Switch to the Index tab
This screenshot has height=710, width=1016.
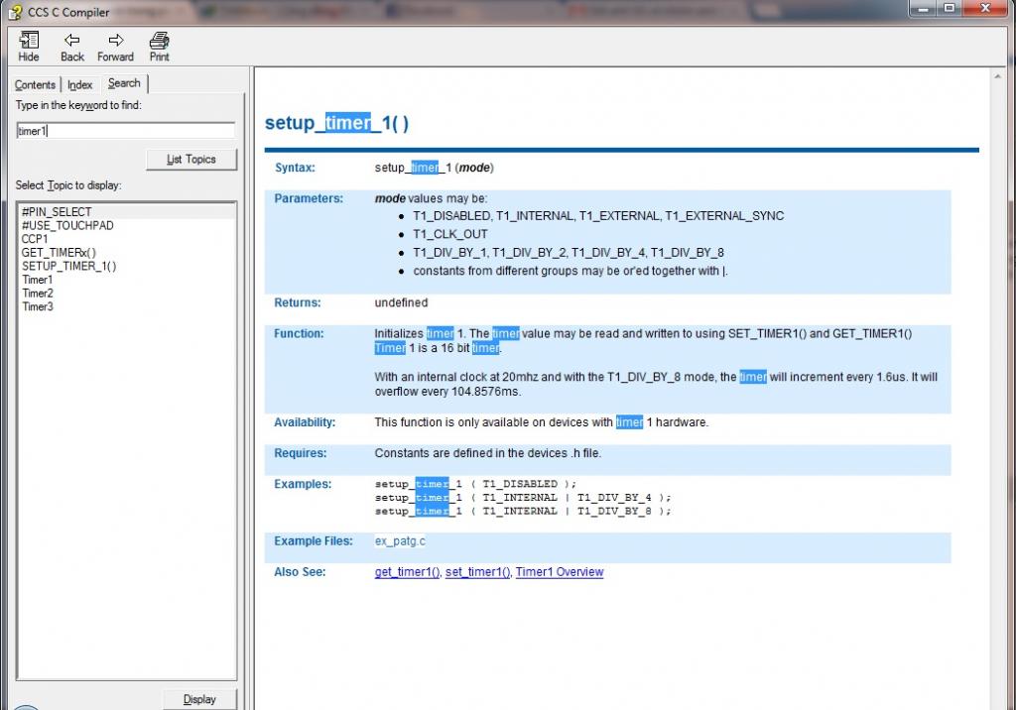79,85
